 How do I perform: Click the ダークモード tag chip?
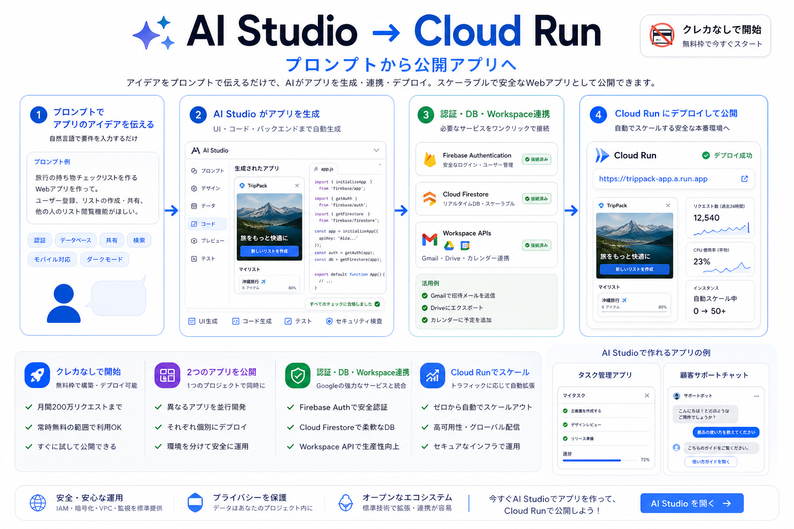click(x=105, y=259)
